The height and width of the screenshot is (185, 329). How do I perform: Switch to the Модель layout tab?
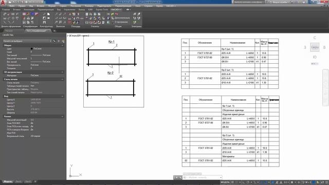(8, 181)
